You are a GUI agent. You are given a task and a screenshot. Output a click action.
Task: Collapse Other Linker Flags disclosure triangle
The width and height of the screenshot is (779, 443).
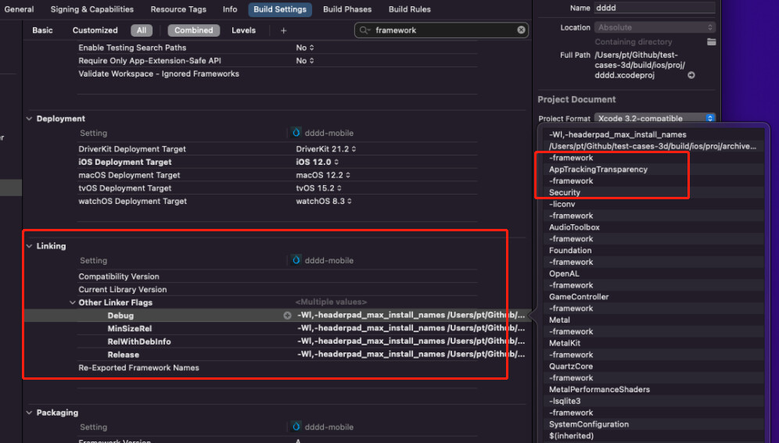click(72, 302)
